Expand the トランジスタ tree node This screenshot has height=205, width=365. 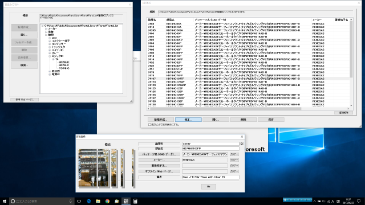point(50,47)
